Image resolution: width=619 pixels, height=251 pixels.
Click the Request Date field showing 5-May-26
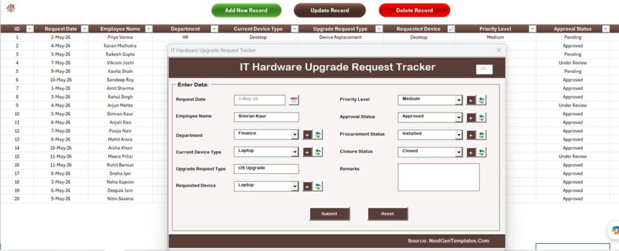(259, 100)
